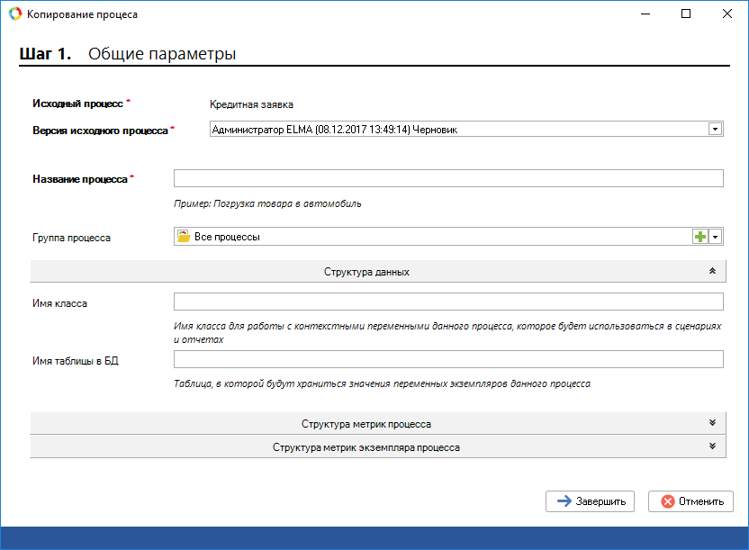Click Структура метрик экземпляра процесса header
This screenshot has height=550, width=749.
tap(365, 446)
